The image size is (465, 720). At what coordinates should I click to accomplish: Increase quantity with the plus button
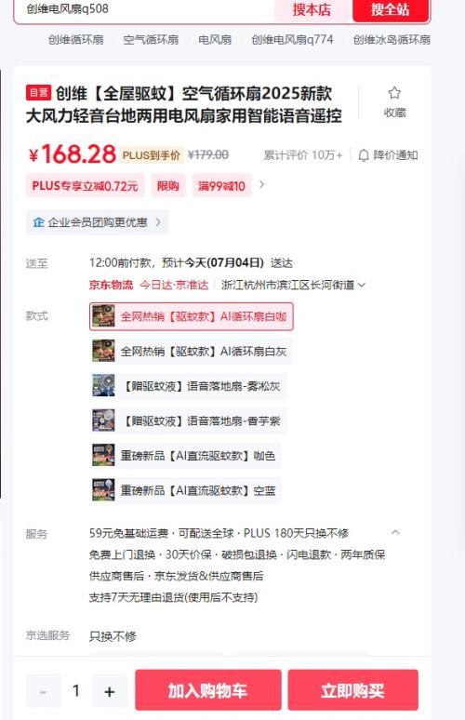coord(110,691)
